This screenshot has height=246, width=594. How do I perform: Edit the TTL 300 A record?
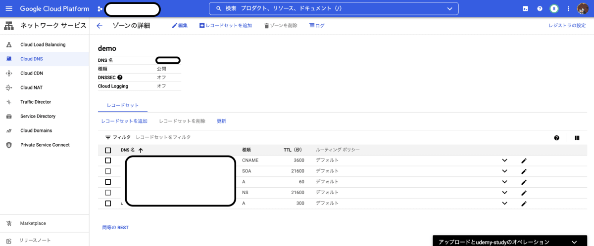click(x=524, y=204)
